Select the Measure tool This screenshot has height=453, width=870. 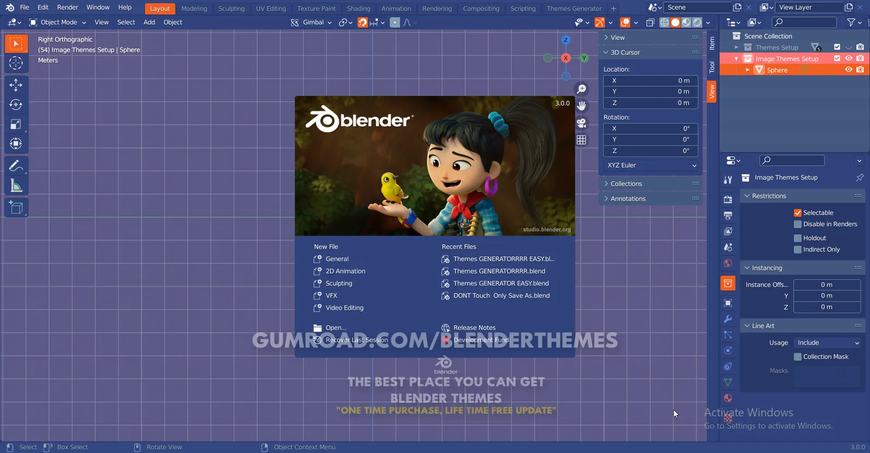tap(16, 186)
